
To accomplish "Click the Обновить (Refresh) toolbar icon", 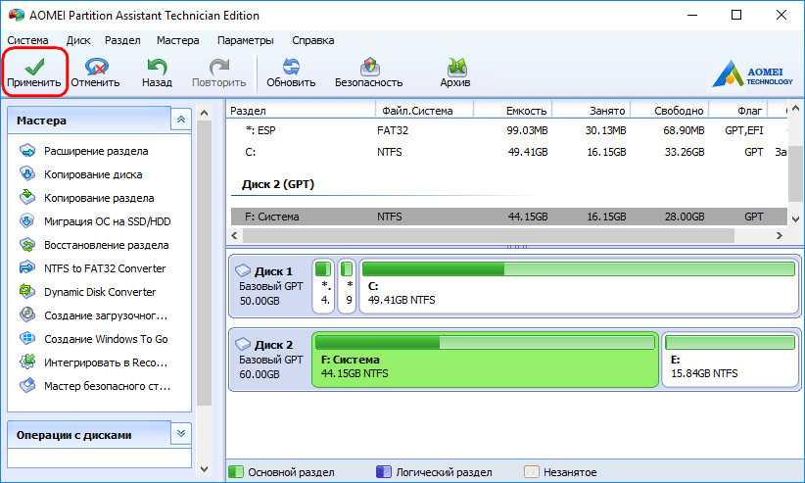I will pyautogui.click(x=291, y=67).
